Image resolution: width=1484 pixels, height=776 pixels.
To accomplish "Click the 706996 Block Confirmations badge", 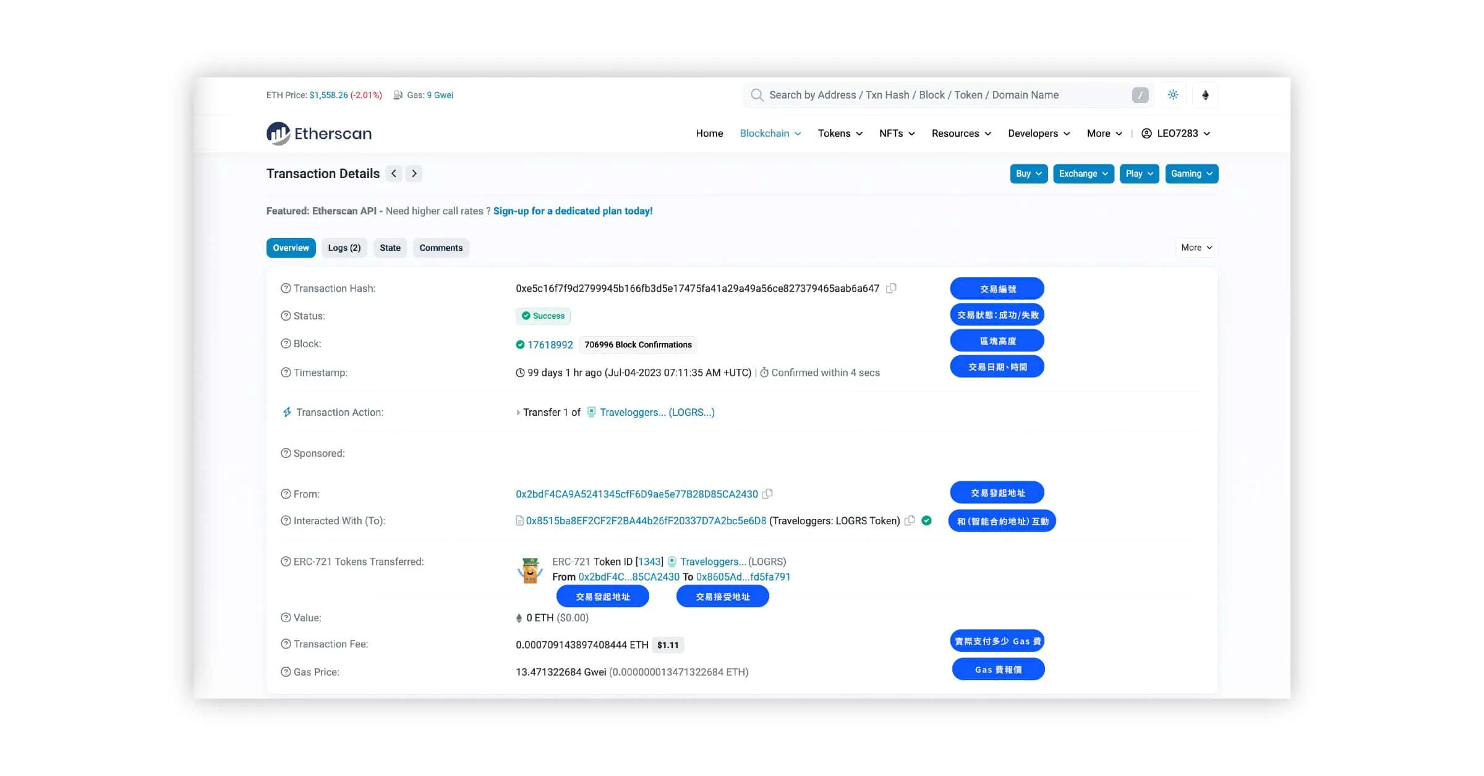I will [638, 345].
